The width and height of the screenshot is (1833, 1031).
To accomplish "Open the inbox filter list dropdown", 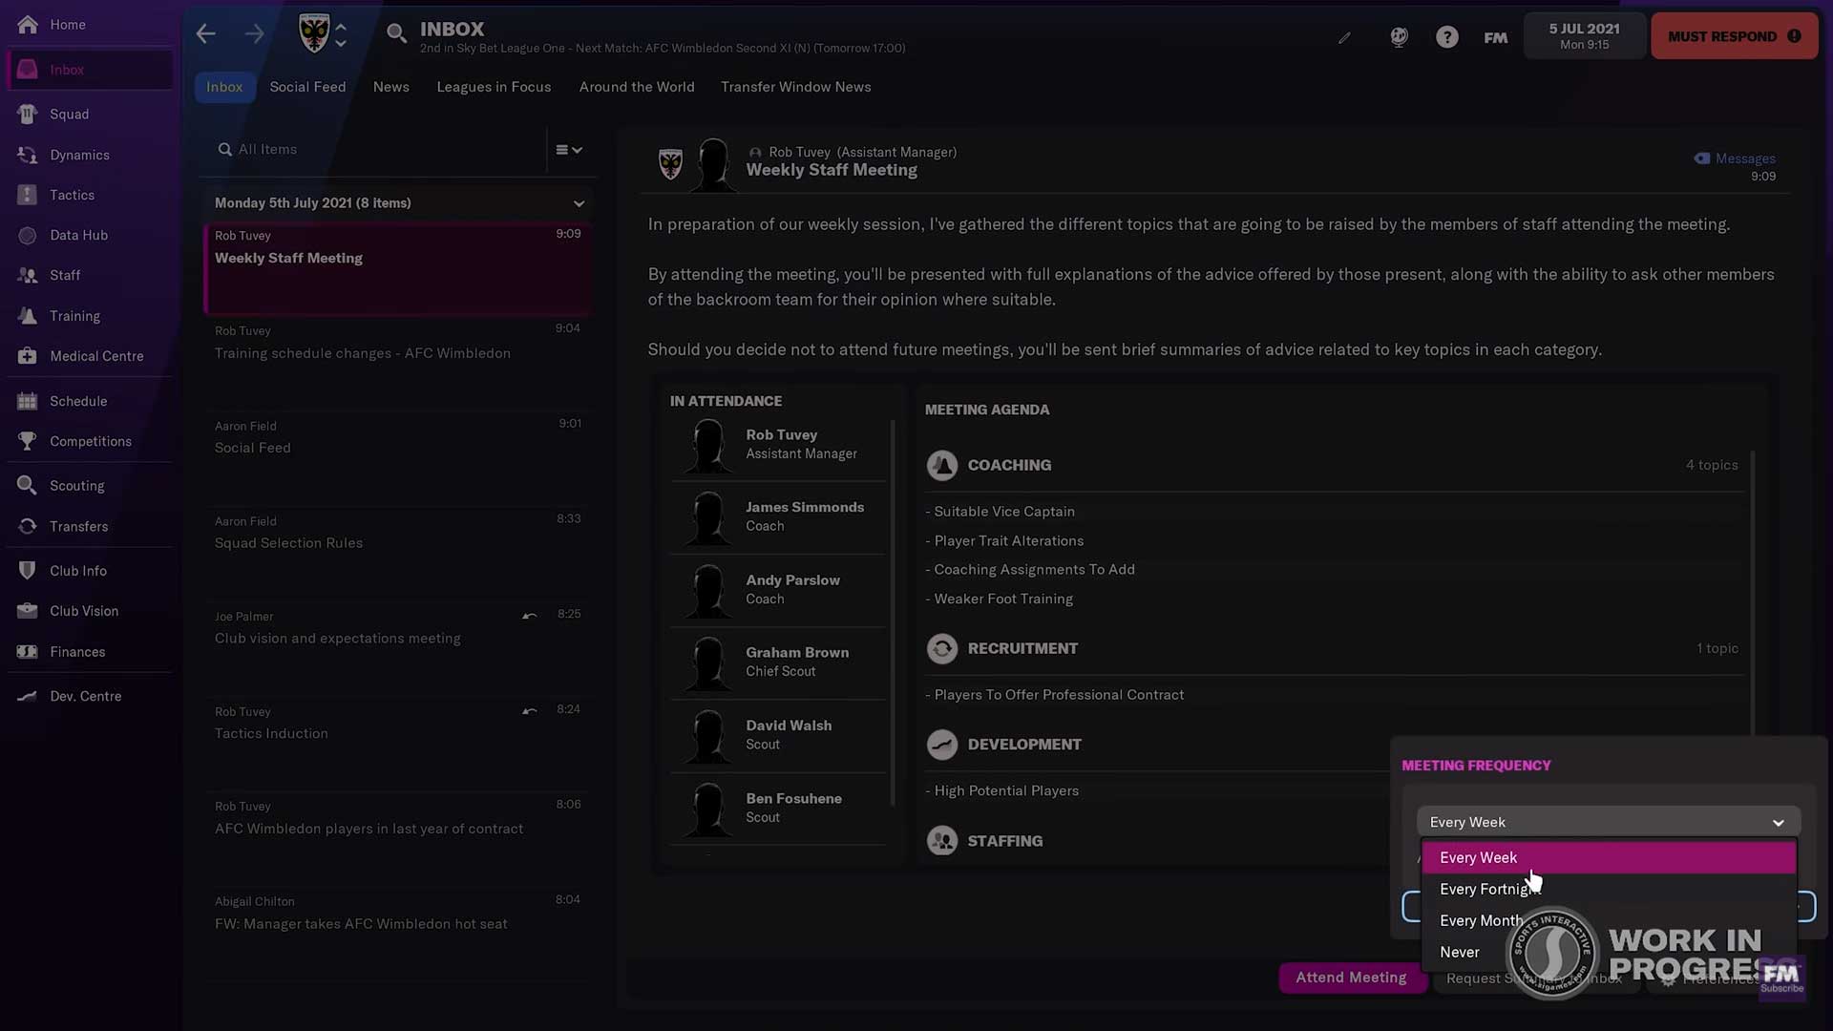I will tap(569, 150).
